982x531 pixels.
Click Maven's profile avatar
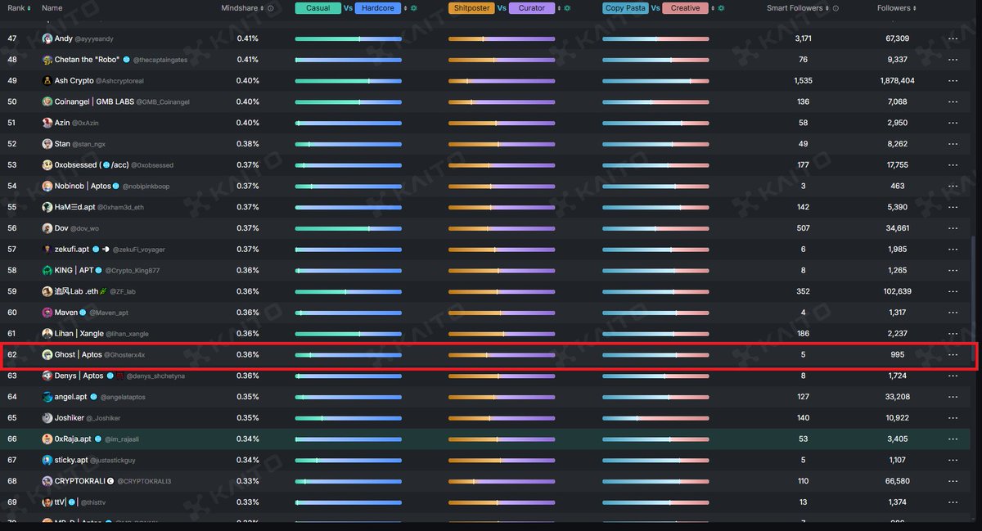tap(47, 313)
